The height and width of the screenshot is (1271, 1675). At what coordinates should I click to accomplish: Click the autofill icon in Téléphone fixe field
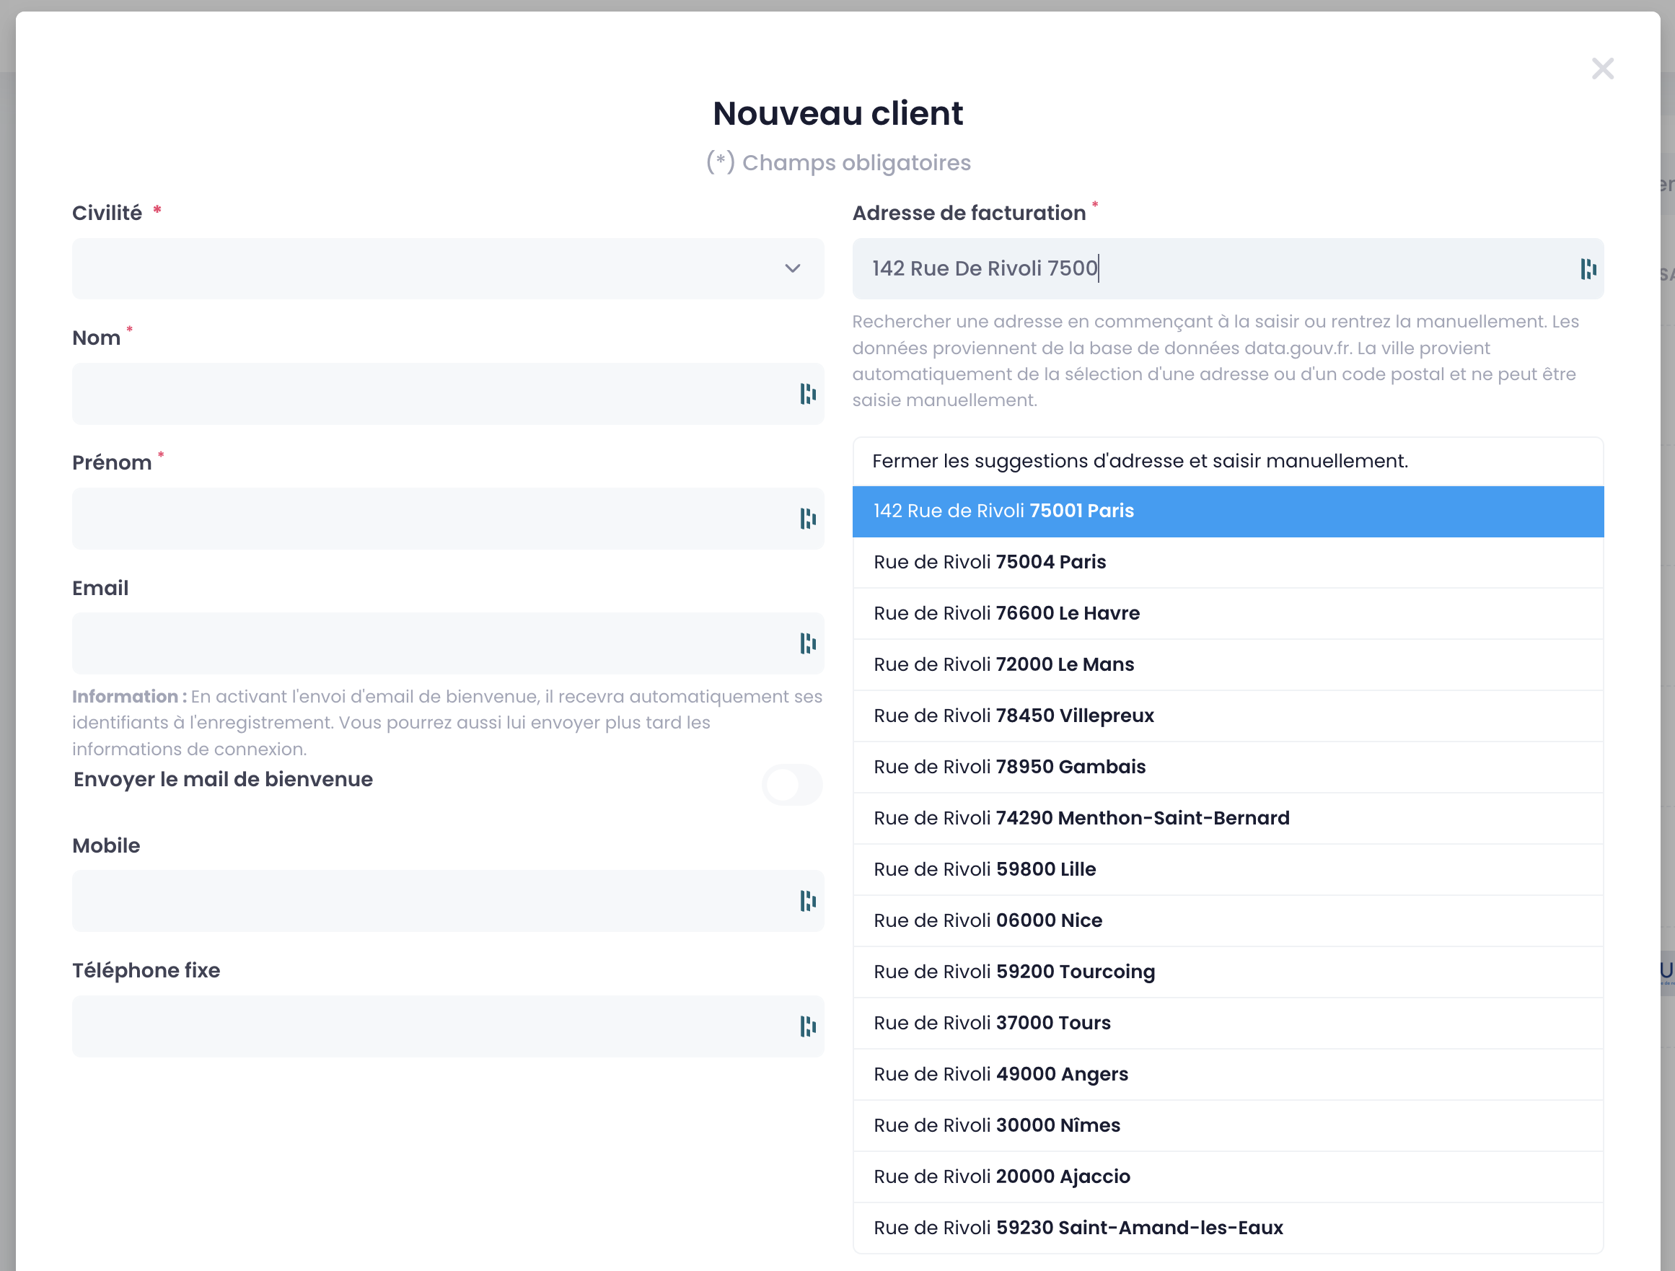[x=807, y=1026]
